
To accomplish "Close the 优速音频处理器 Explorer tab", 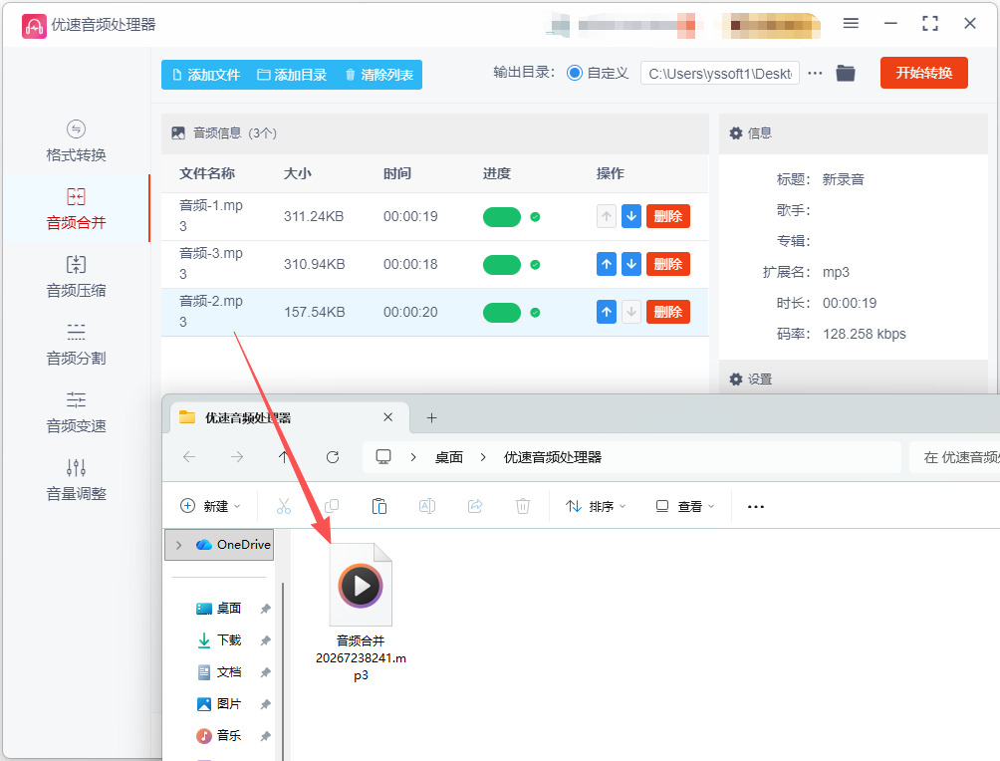I will pyautogui.click(x=387, y=417).
